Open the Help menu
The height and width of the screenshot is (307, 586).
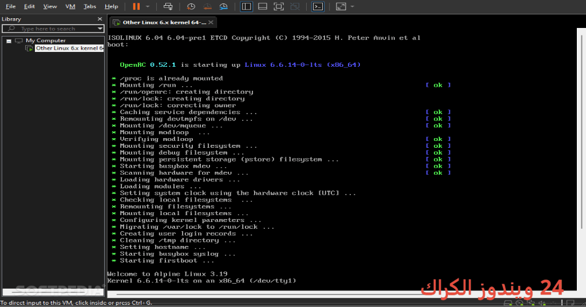pyautogui.click(x=111, y=6)
